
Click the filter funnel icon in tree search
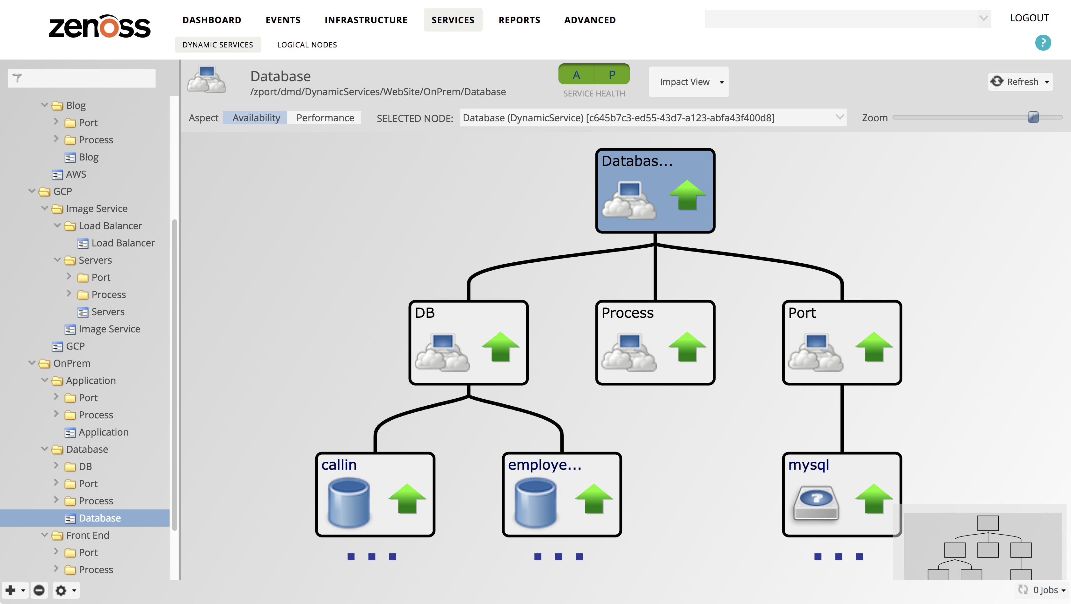[18, 78]
